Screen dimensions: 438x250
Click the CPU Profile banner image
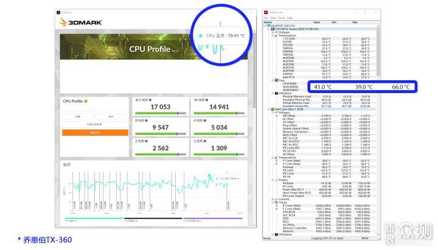tap(154, 47)
